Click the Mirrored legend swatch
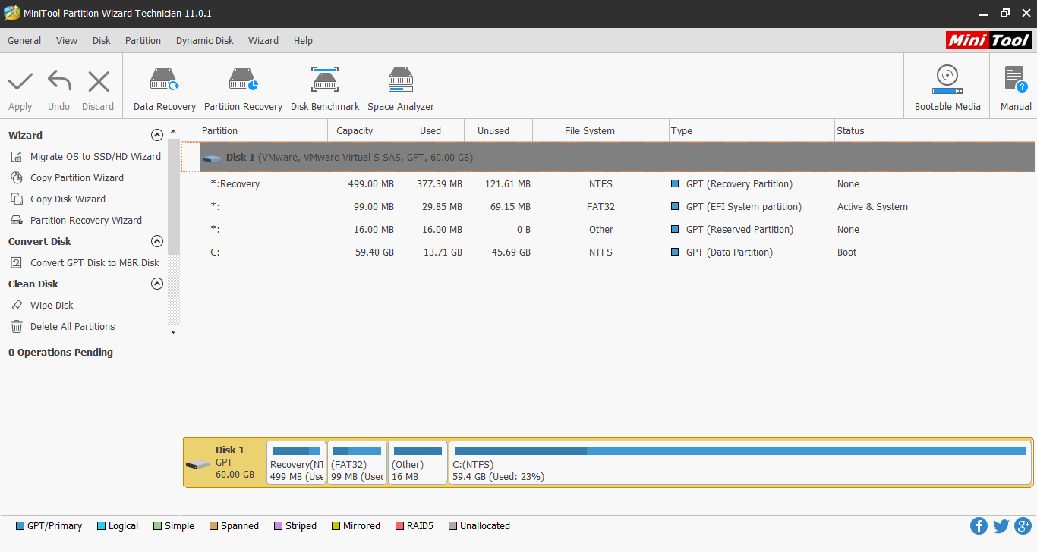This screenshot has width=1037, height=552. [336, 526]
